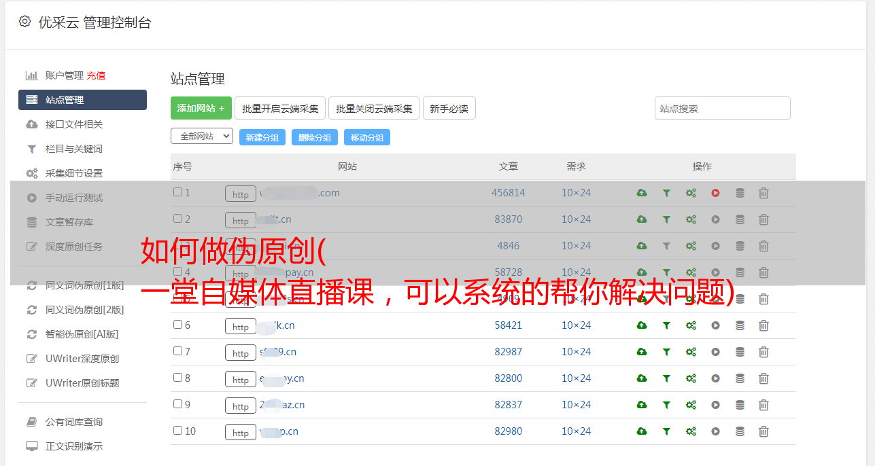875x466 pixels.
Task: Check the checkbox for row 1
Action: click(x=177, y=192)
